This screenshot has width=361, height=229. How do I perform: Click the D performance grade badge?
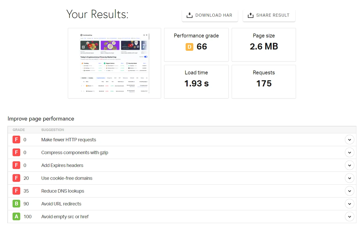tap(189, 47)
